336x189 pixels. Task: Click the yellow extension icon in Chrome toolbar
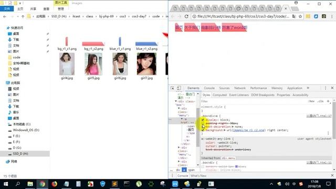(308, 16)
